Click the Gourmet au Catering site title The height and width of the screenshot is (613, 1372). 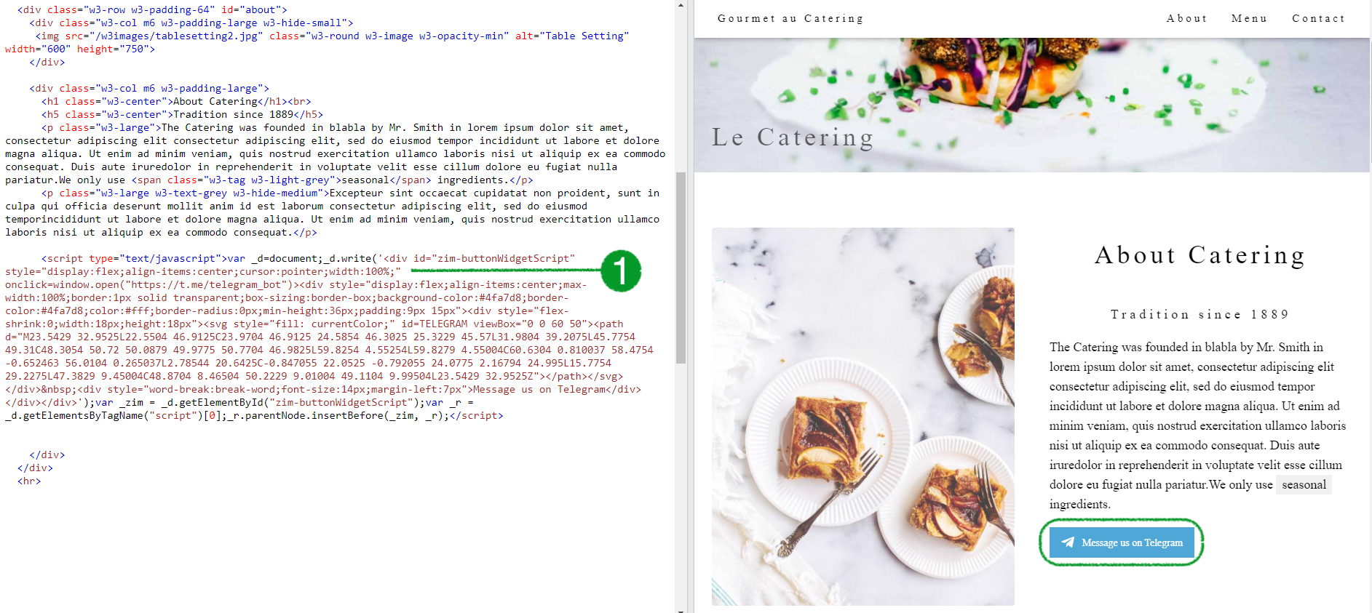click(790, 18)
